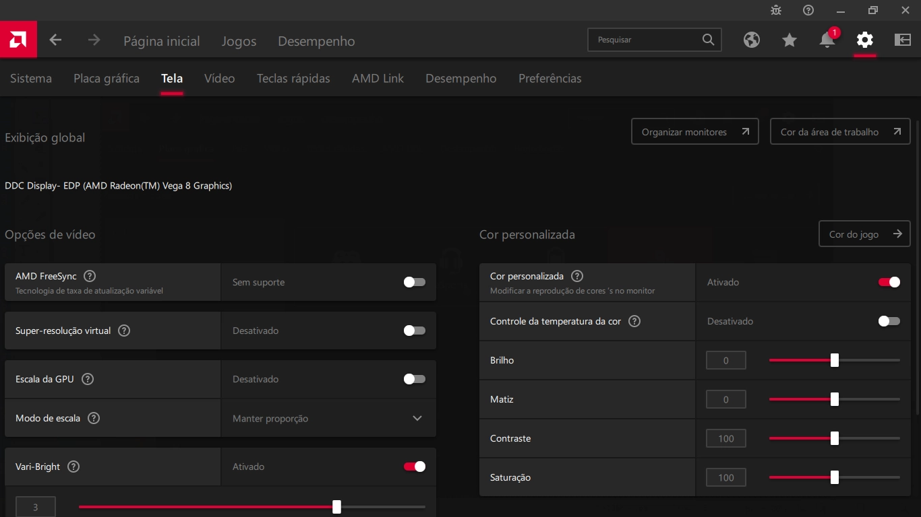Disable the Vari-Bright switch
The height and width of the screenshot is (517, 921).
[x=415, y=467]
